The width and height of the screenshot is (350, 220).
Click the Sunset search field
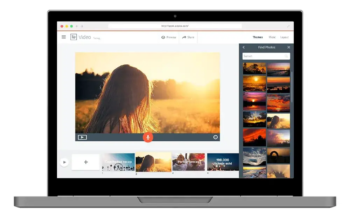pos(266,56)
